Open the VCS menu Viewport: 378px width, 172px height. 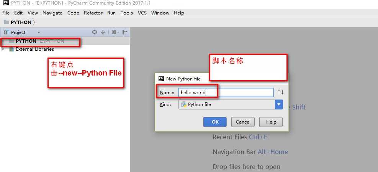pos(142,13)
